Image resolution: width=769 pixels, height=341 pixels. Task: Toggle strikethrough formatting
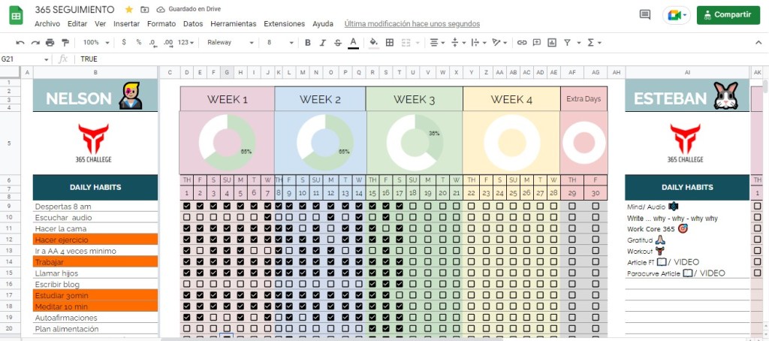(x=337, y=42)
